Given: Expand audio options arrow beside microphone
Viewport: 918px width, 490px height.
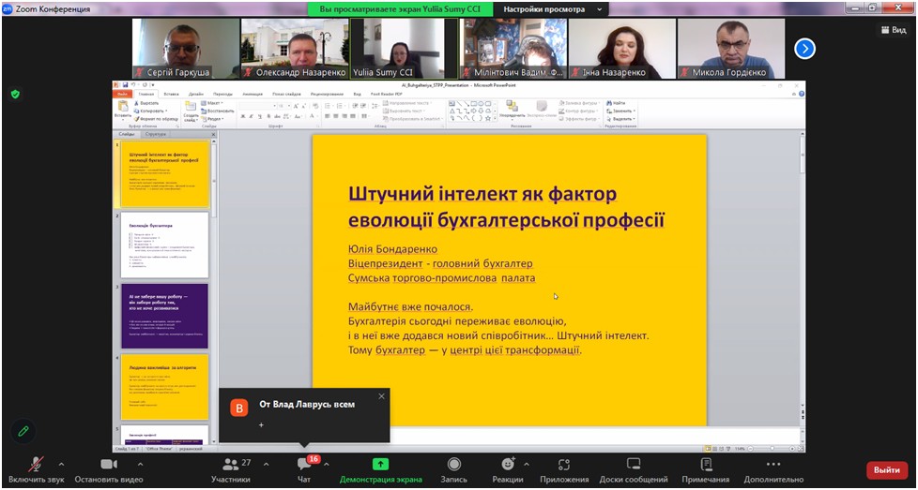Looking at the screenshot, I should pyautogui.click(x=62, y=464).
